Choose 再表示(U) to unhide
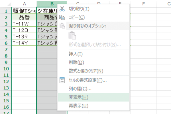The height and width of the screenshot is (114, 171). pos(93,106)
